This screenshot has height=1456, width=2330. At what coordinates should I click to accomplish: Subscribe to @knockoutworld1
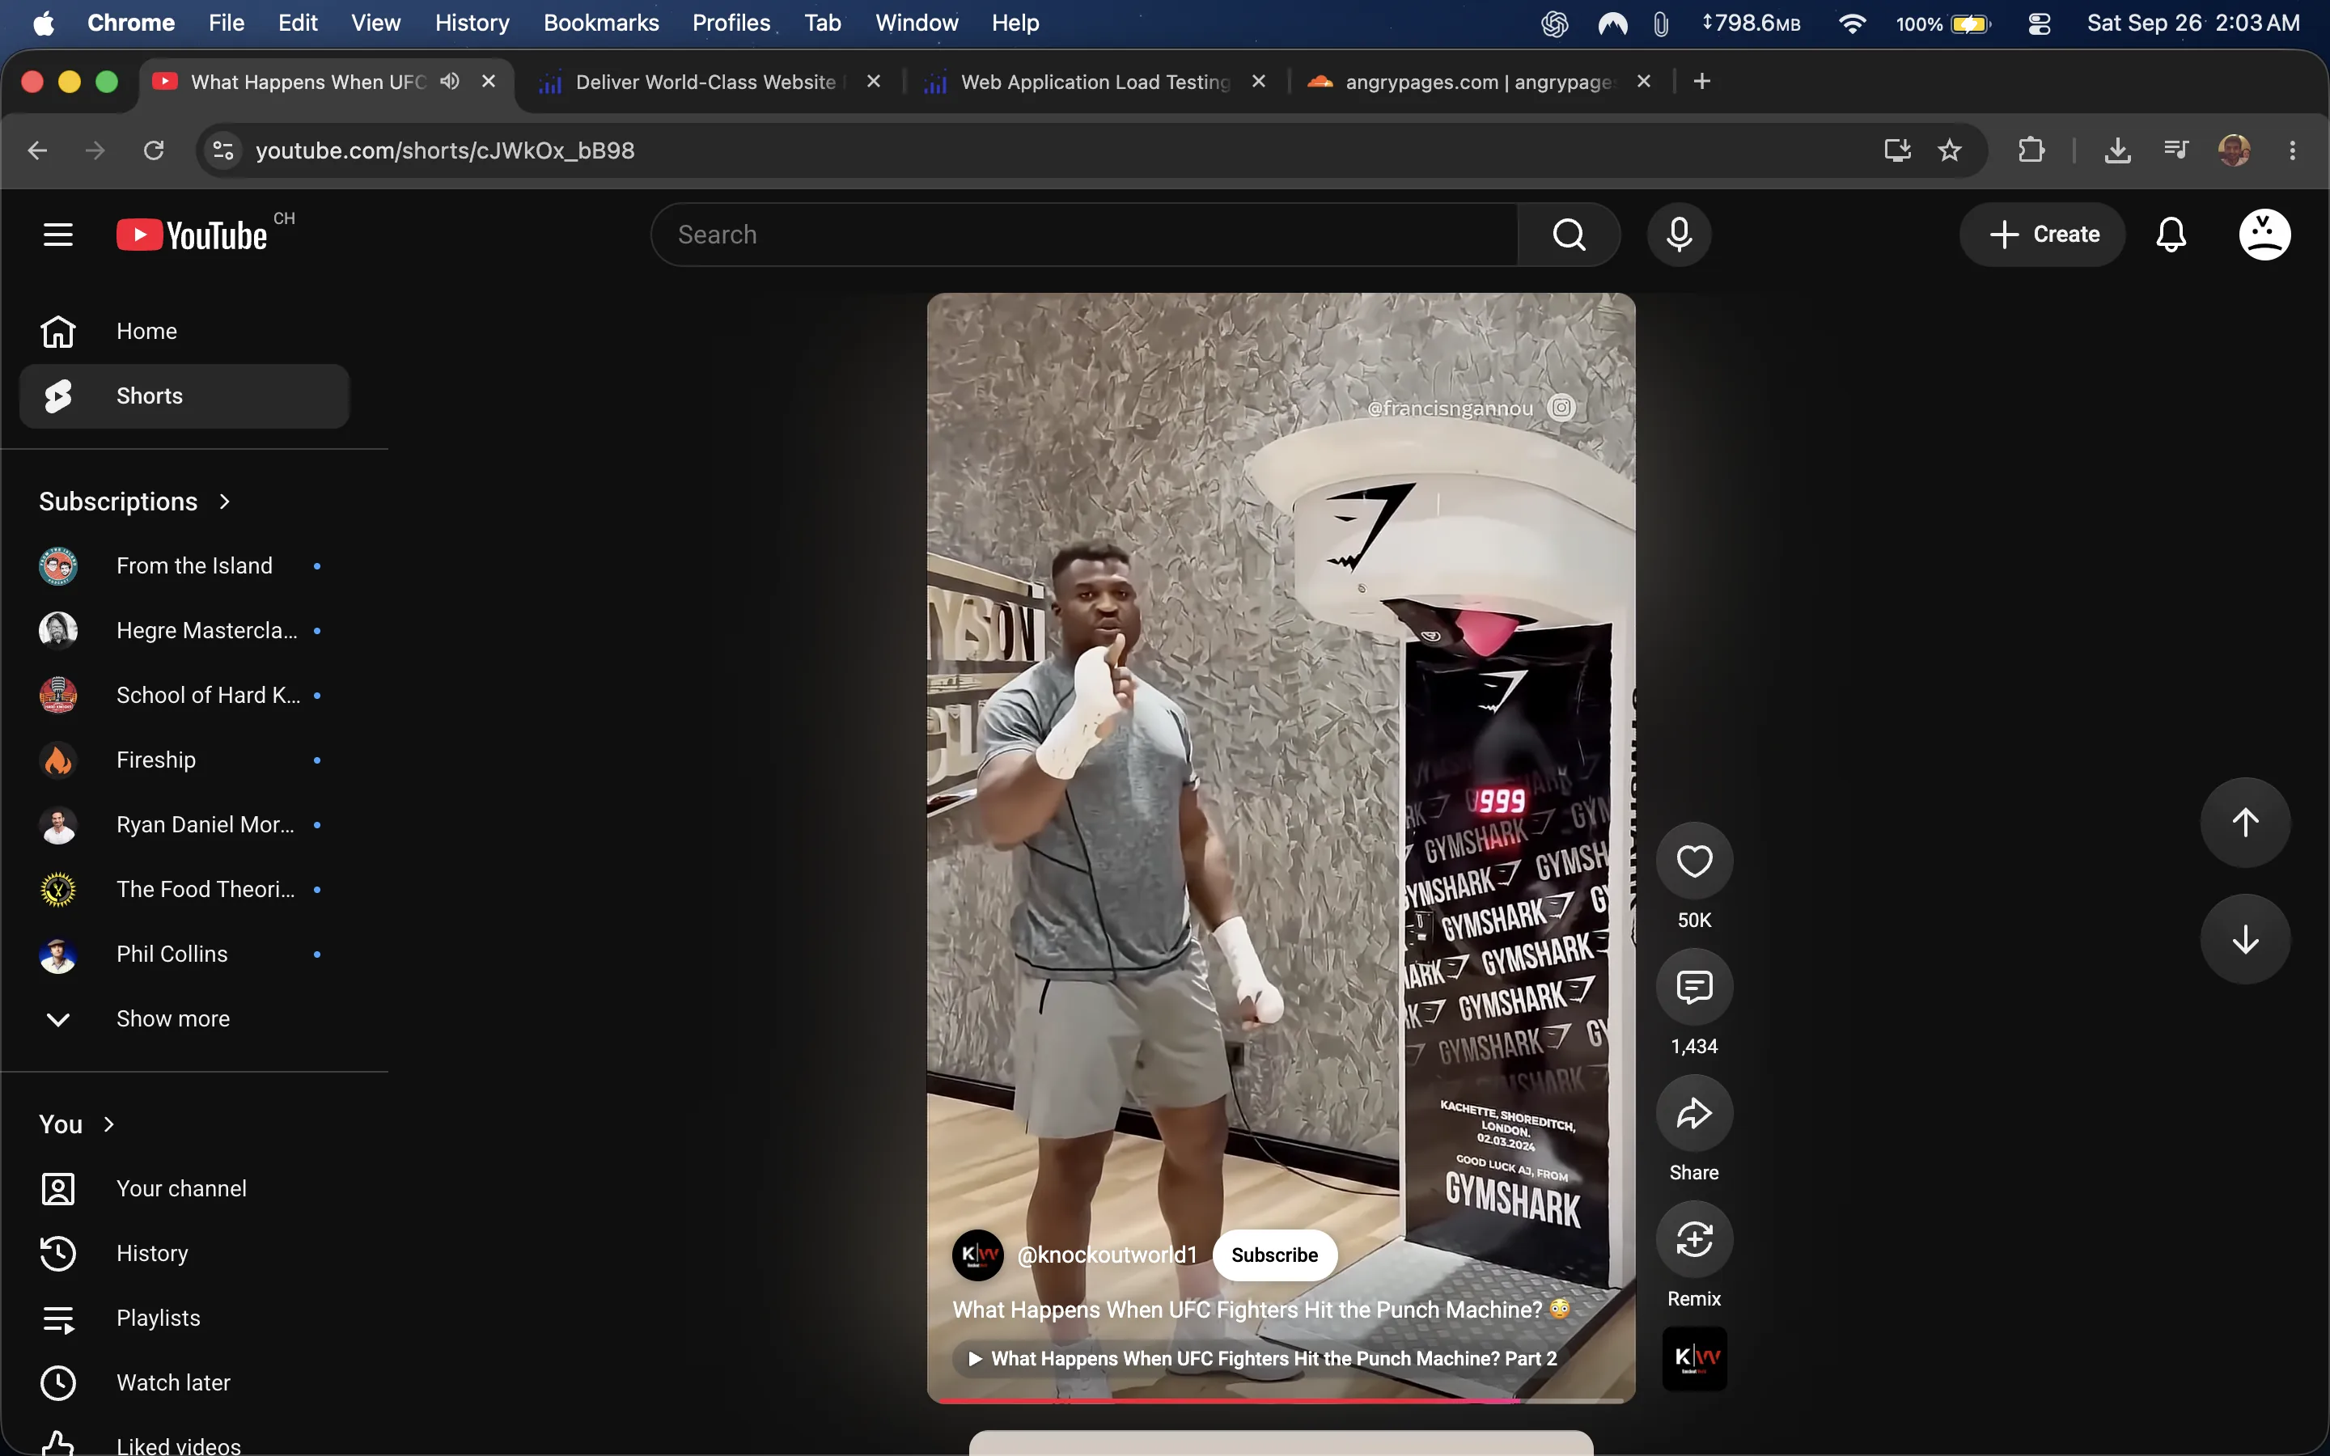[x=1275, y=1255]
